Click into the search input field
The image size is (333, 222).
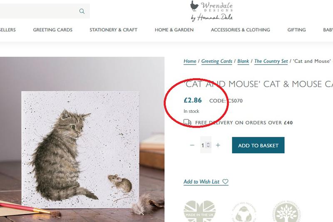(x=37, y=11)
